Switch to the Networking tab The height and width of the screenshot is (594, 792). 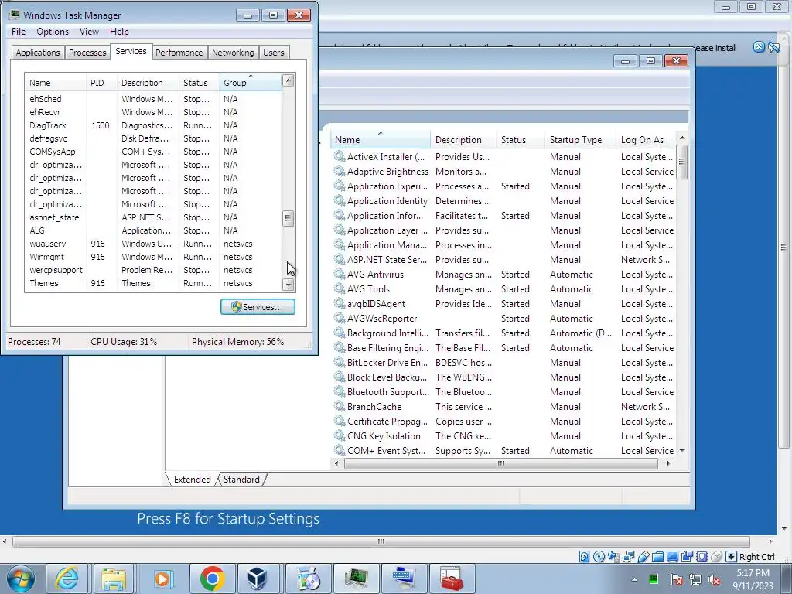(233, 53)
